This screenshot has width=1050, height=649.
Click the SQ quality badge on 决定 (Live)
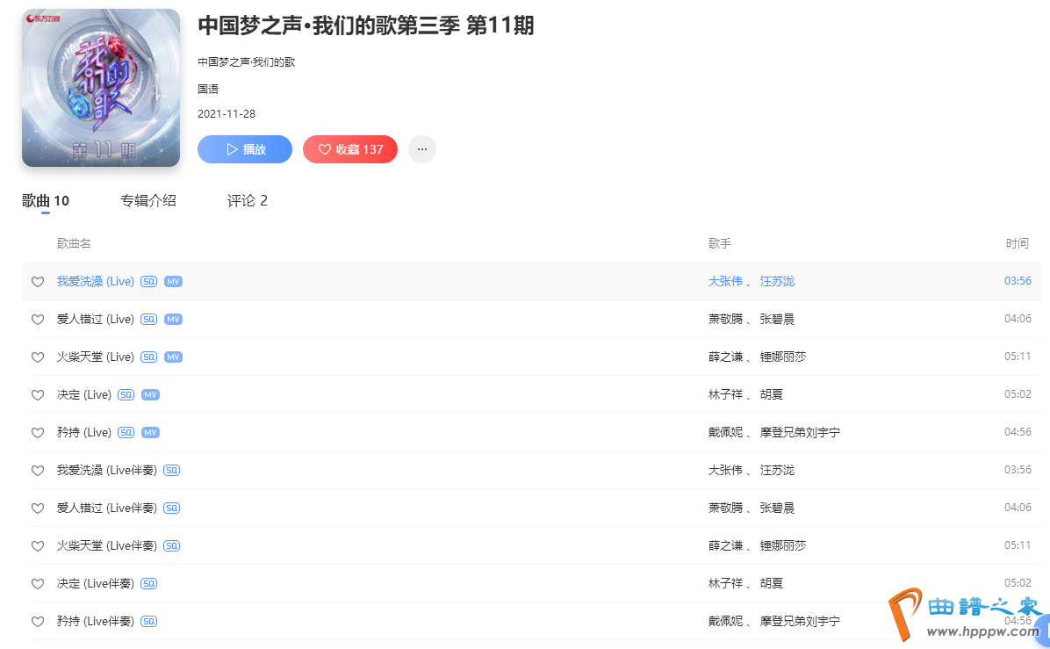[x=126, y=395]
